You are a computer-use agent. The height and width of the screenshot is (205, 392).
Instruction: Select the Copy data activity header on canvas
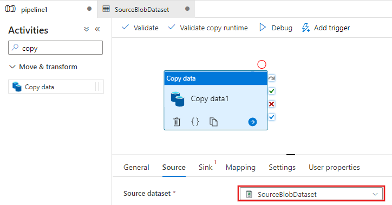click(x=215, y=78)
